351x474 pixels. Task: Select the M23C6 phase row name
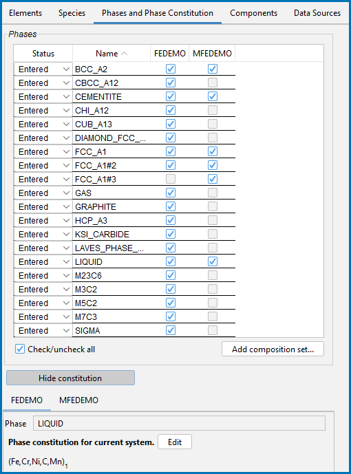point(88,276)
